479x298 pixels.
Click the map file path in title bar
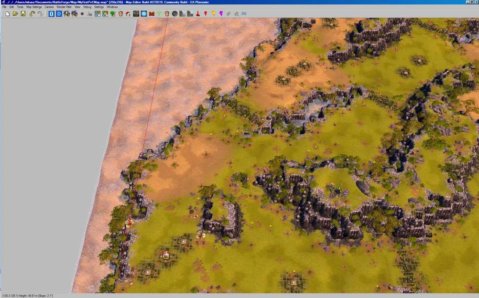click(x=56, y=2)
